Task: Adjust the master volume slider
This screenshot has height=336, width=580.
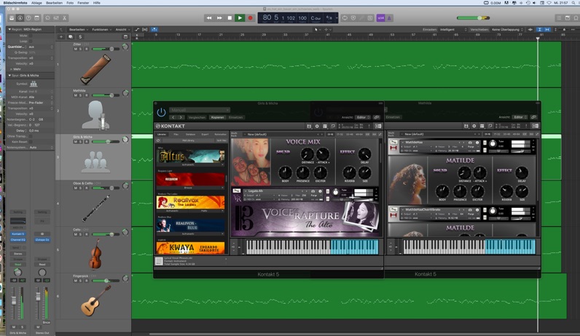Action: [473, 17]
